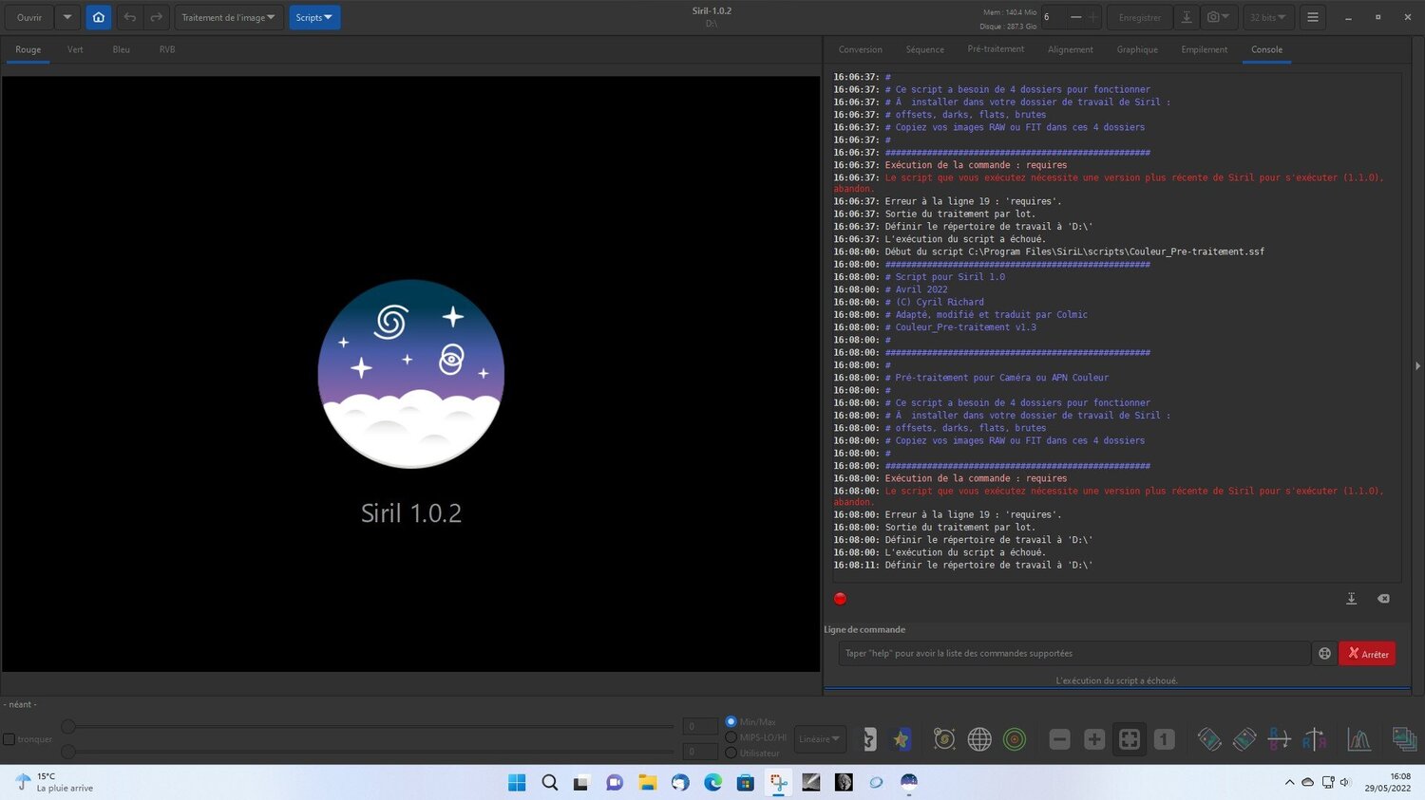Select the Vert channel tab
This screenshot has width=1425, height=800.
click(x=75, y=49)
